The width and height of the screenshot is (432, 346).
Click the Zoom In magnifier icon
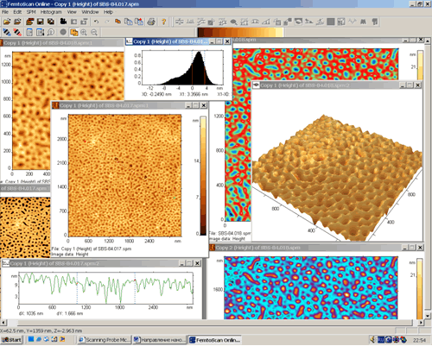point(84,32)
